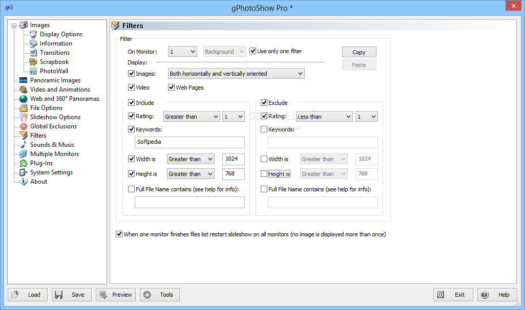Select Sounds & Music in the tree
Image resolution: width=525 pixels, height=310 pixels.
coord(52,144)
